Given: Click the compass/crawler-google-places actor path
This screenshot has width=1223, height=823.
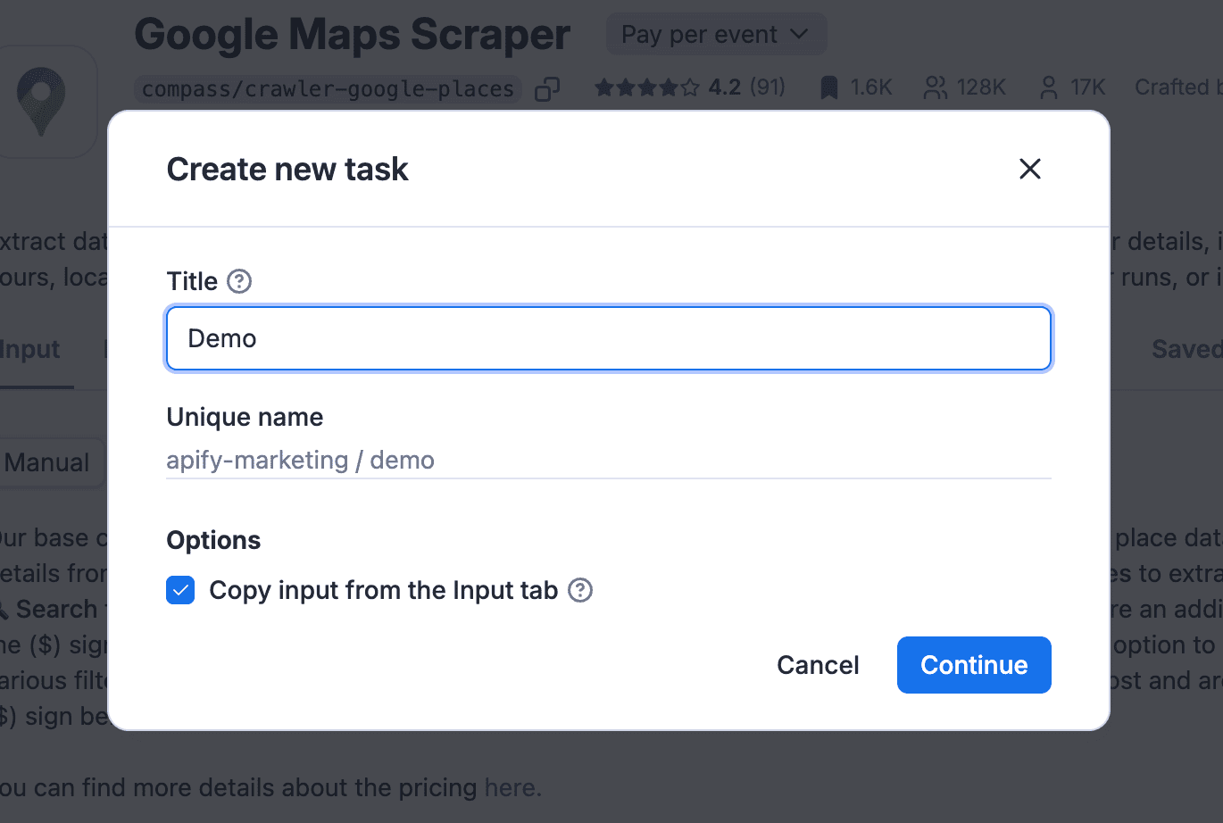Looking at the screenshot, I should [x=328, y=88].
